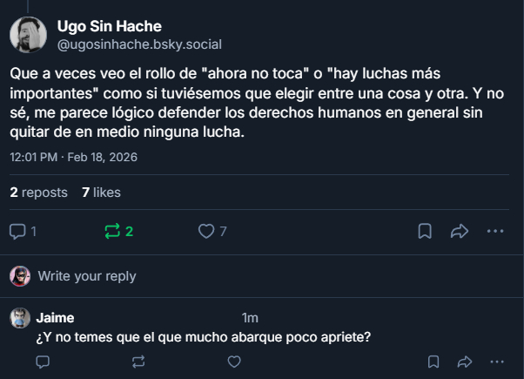524x379 pixels.
Task: Like Jaime's reply
Action: pos(233,361)
